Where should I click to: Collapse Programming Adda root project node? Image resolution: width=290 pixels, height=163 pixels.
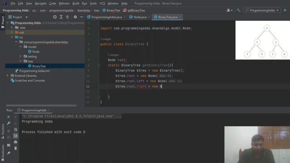[8, 23]
